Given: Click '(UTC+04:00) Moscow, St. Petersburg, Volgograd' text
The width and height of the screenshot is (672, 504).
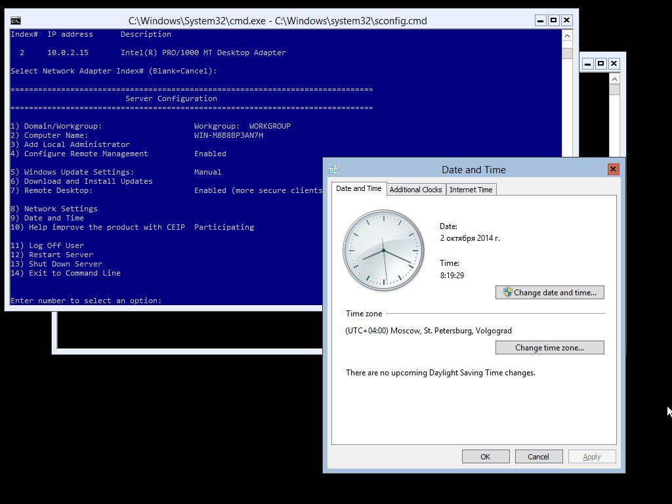Looking at the screenshot, I should pos(429,331).
